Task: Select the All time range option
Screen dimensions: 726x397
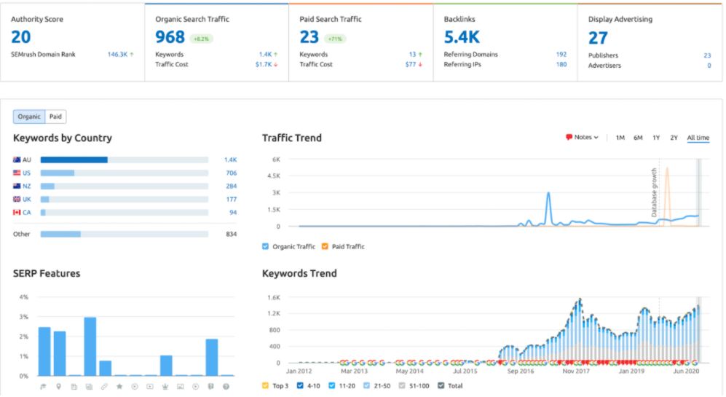Action: click(x=698, y=138)
